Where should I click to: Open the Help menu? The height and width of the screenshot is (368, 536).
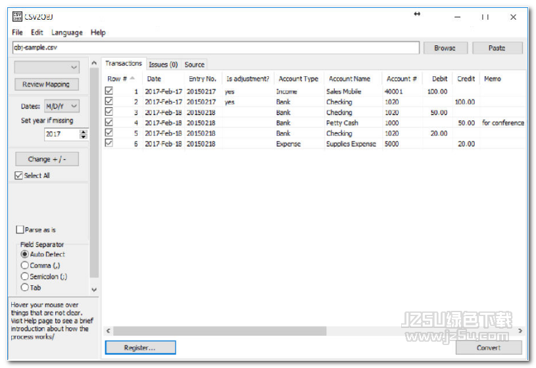(98, 32)
